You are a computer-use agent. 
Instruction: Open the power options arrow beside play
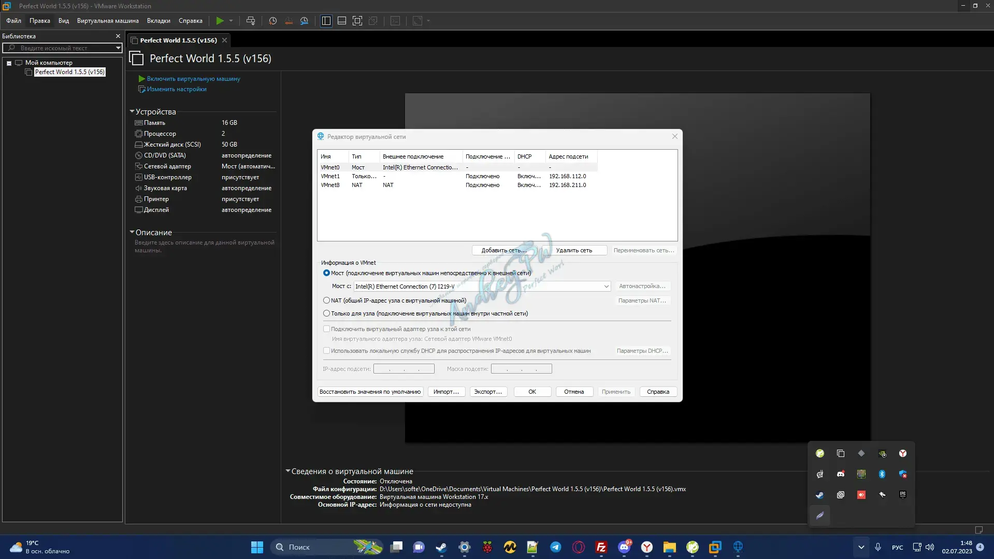click(231, 21)
